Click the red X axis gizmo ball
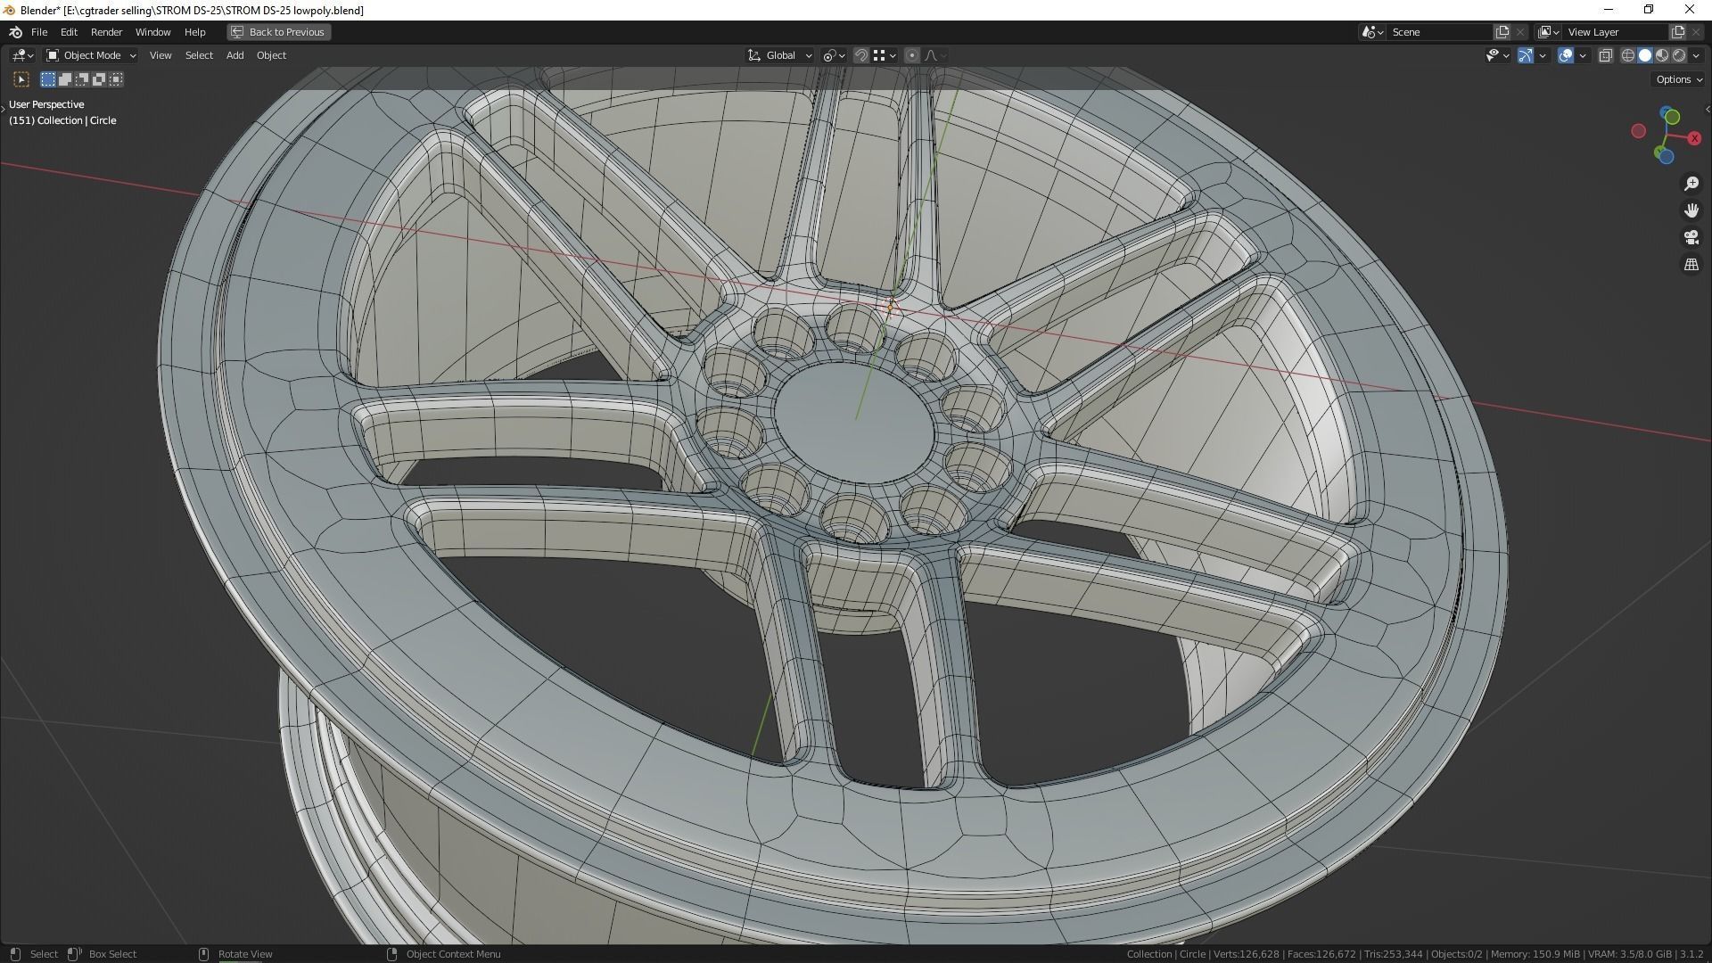 [1694, 138]
